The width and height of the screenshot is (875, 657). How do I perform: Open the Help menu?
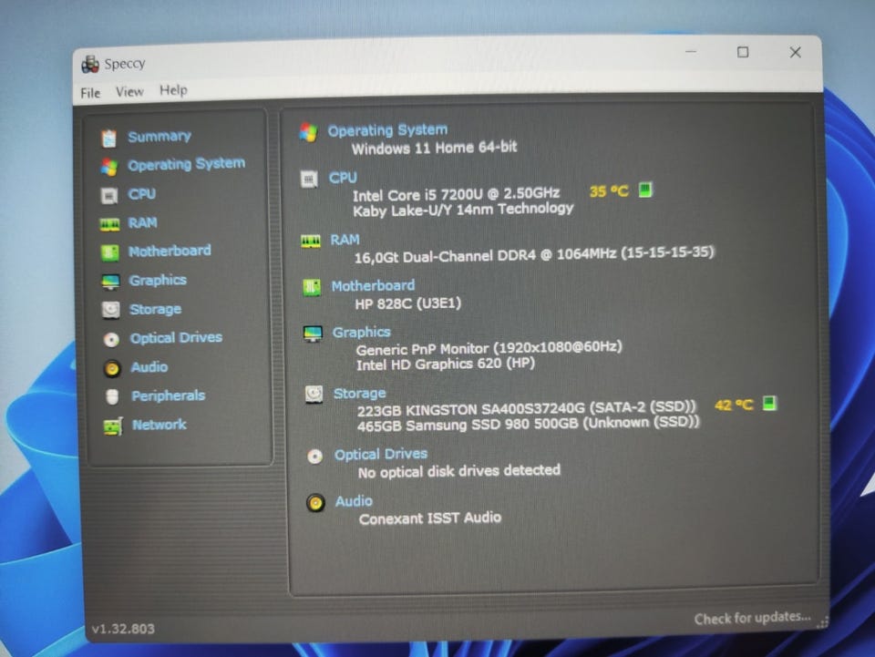click(173, 90)
